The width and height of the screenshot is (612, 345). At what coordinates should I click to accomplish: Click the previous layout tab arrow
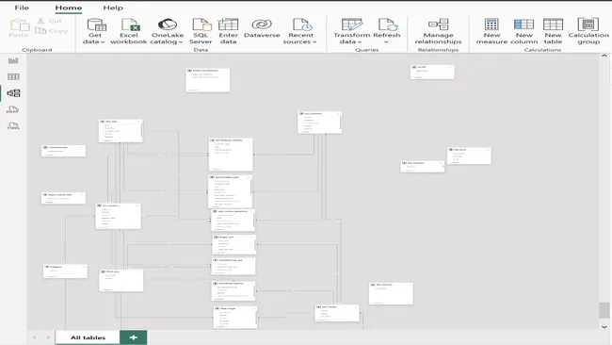pos(34,337)
